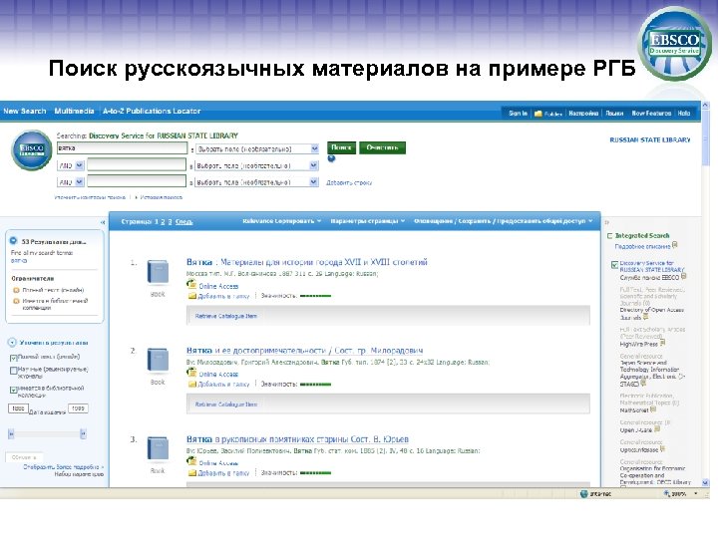Viewport: 718px width, 538px height.
Task: Click the book icon of result 1
Action: click(x=158, y=272)
